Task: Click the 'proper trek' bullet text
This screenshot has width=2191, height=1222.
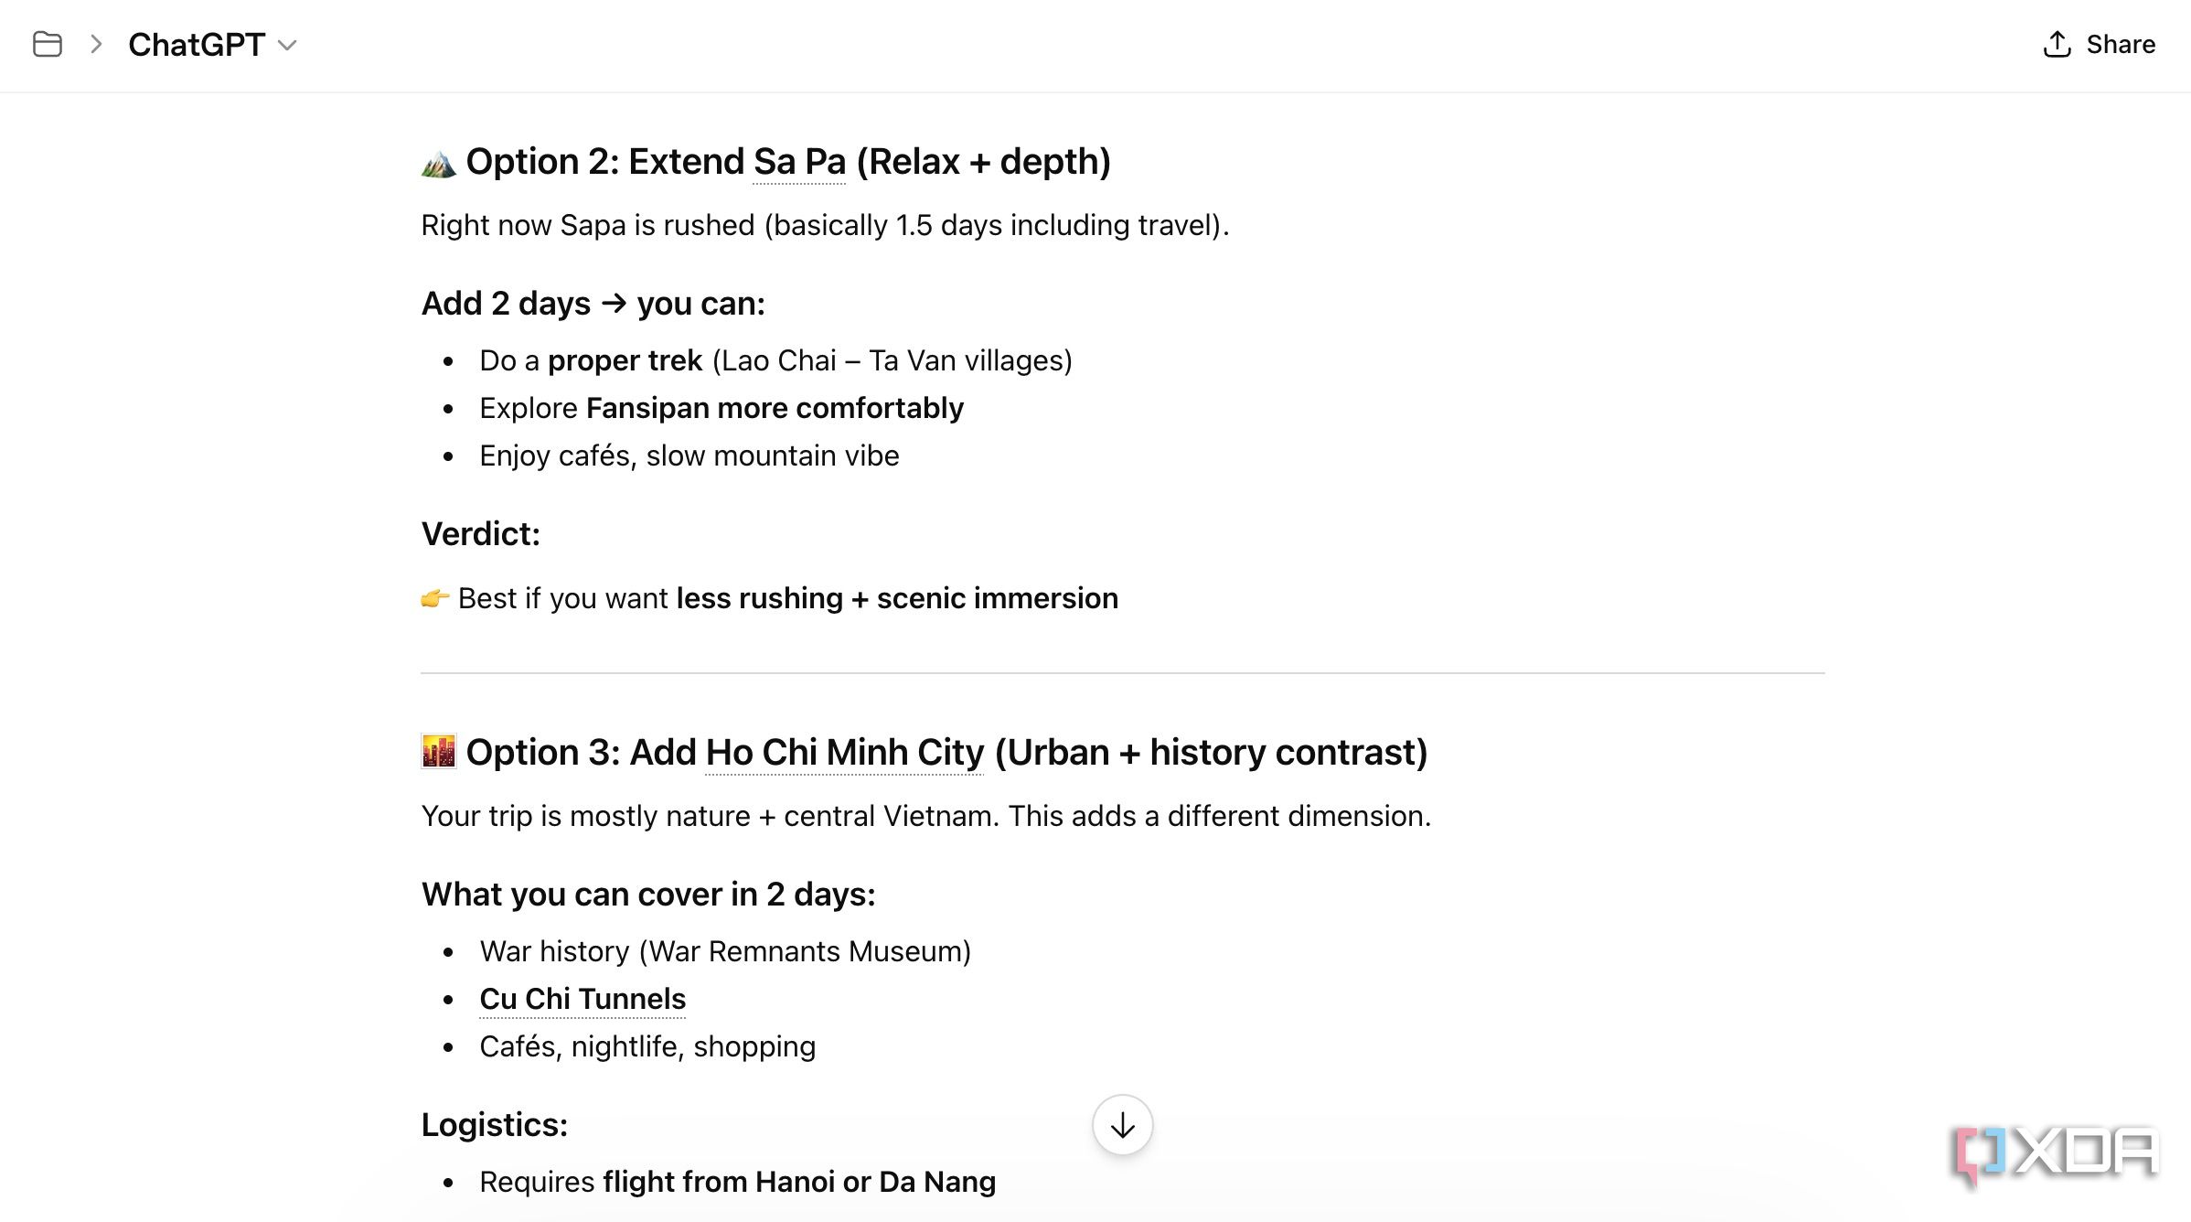Action: (625, 360)
